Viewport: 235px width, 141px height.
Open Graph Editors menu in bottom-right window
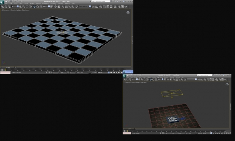coord(159,77)
